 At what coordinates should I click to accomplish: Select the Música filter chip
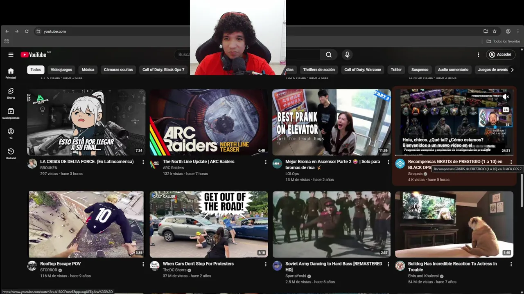pos(88,70)
